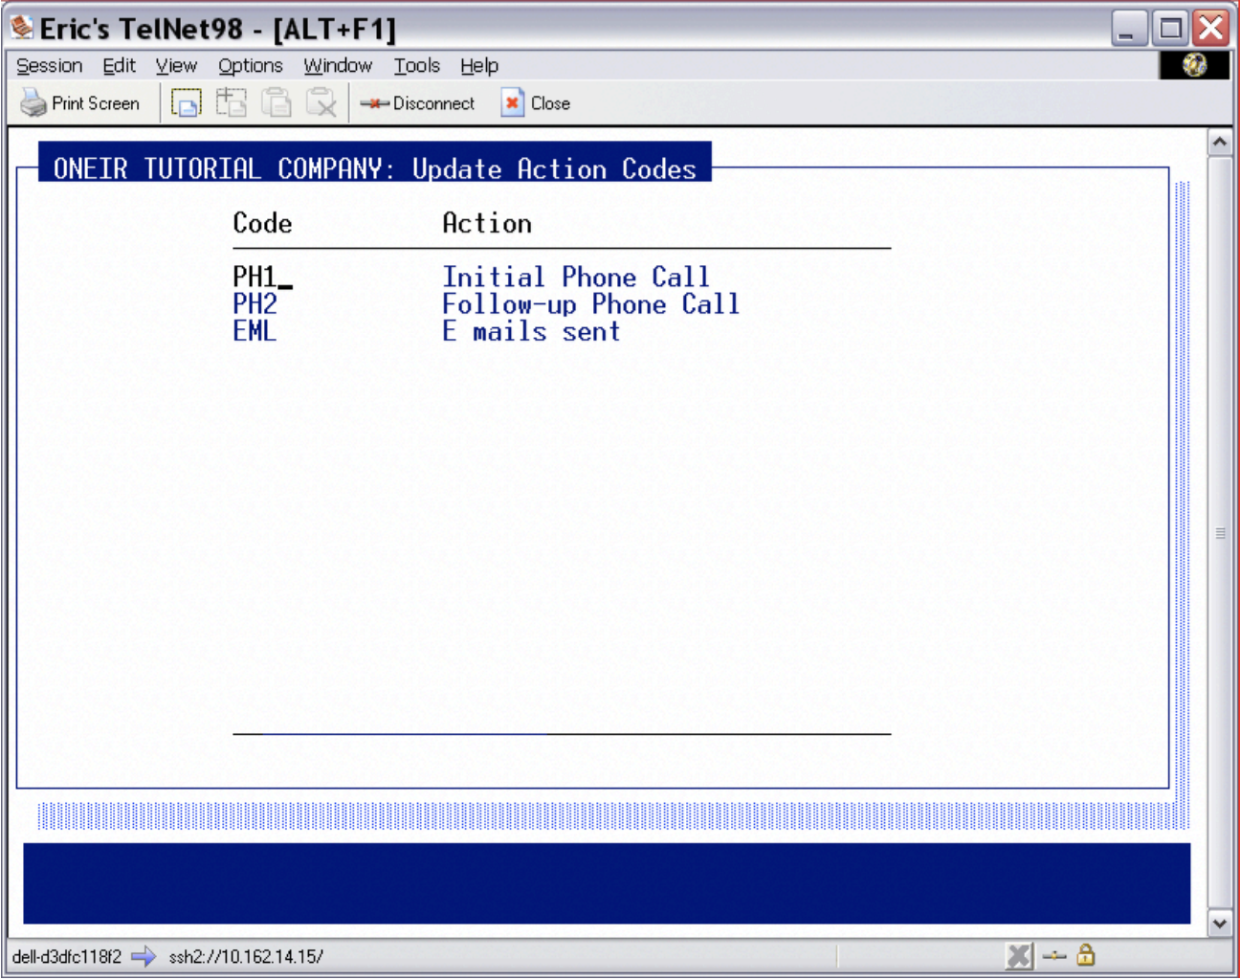Click the paste clipboard toolbar icon

[277, 102]
